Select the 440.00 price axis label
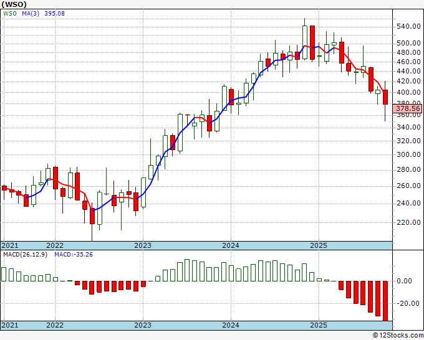 coord(408,71)
